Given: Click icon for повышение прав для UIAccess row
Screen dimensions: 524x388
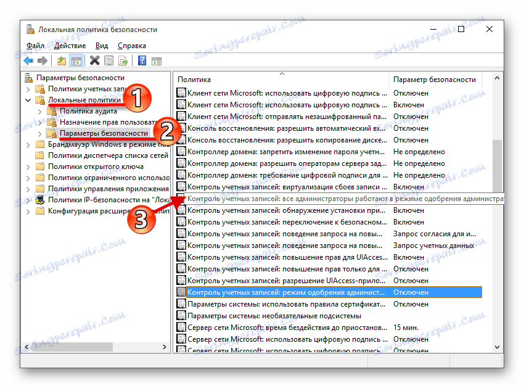Looking at the screenshot, I should tap(181, 257).
